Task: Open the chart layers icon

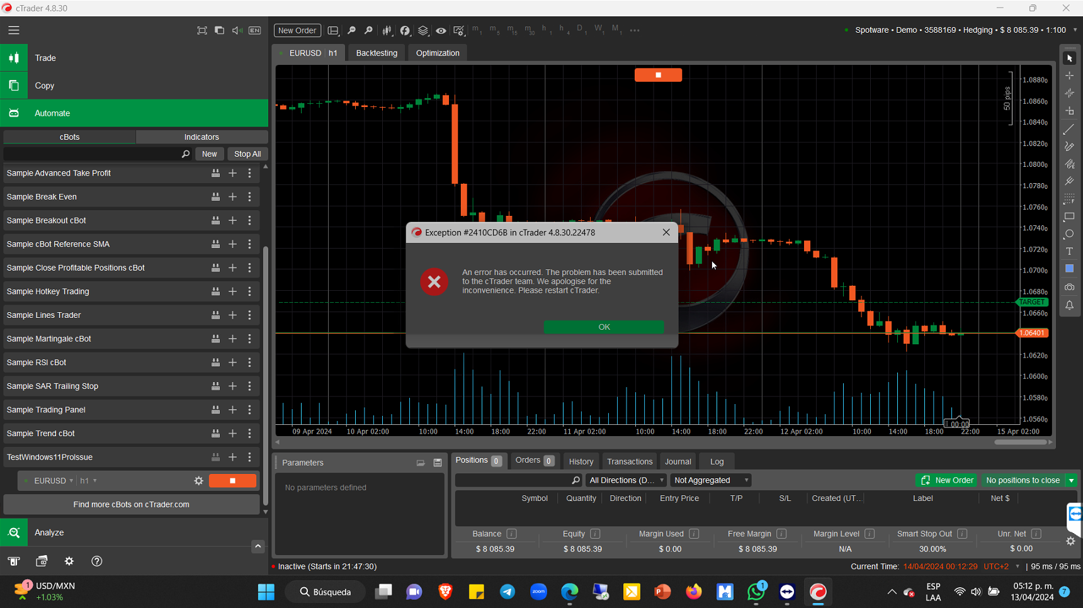Action: coord(423,30)
